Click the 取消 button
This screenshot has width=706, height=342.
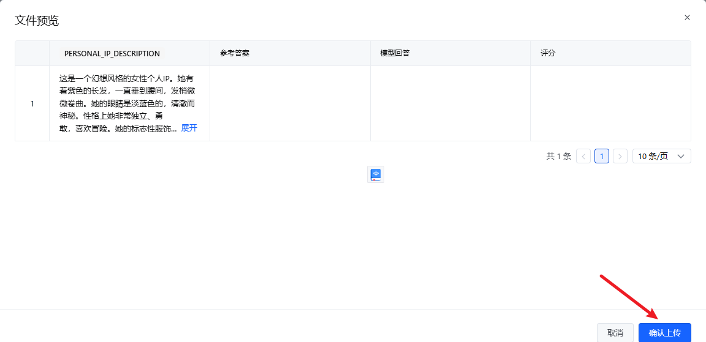[615, 333]
